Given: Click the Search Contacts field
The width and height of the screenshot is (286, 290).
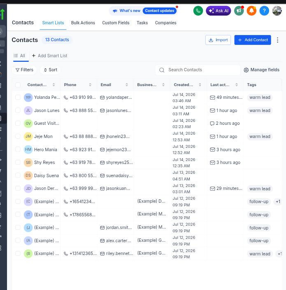Looking at the screenshot, I should [x=198, y=70].
